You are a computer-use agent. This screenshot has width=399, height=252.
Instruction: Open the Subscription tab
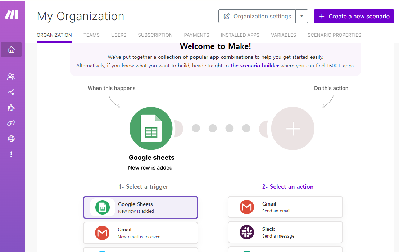(x=155, y=35)
